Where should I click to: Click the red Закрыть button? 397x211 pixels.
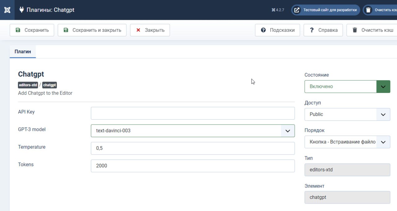tap(150, 30)
